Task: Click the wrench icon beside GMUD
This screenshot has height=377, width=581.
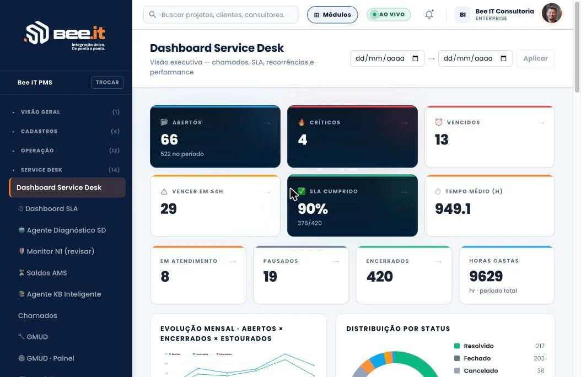Action: (x=21, y=336)
